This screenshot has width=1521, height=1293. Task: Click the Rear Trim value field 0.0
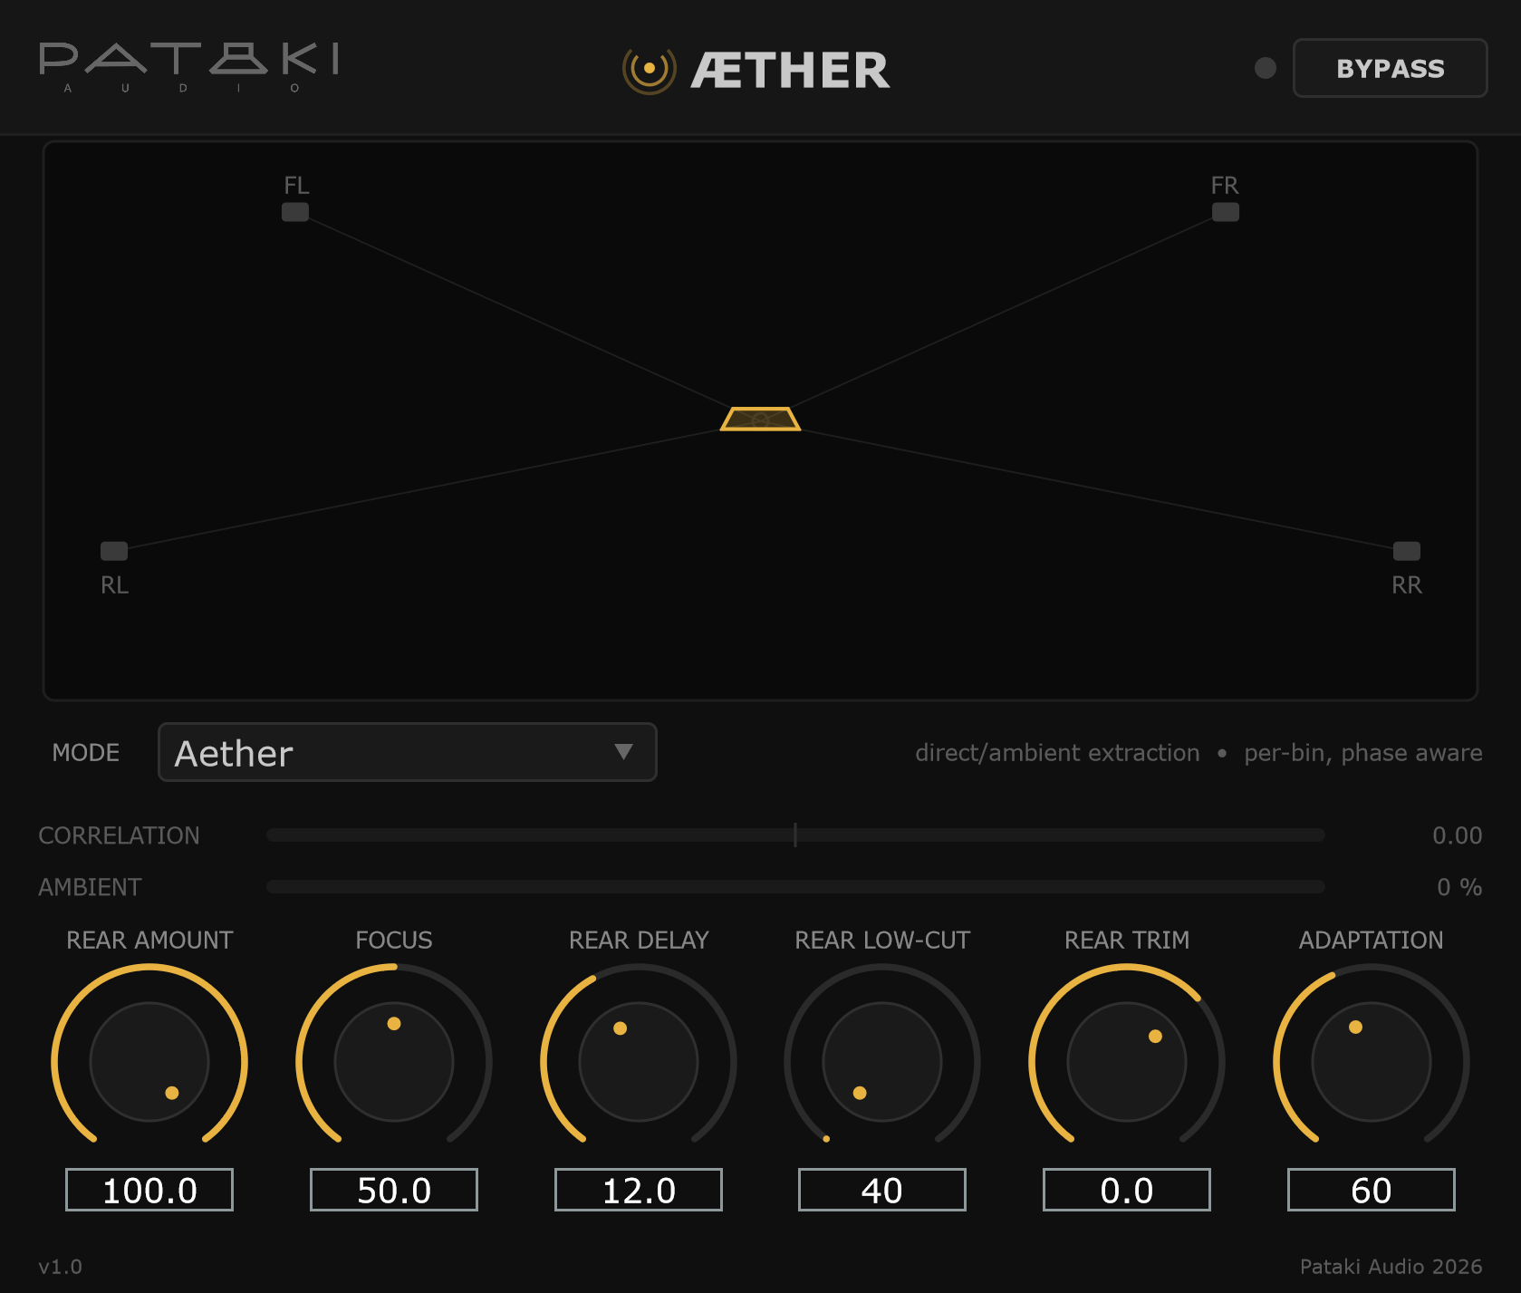click(x=1127, y=1190)
